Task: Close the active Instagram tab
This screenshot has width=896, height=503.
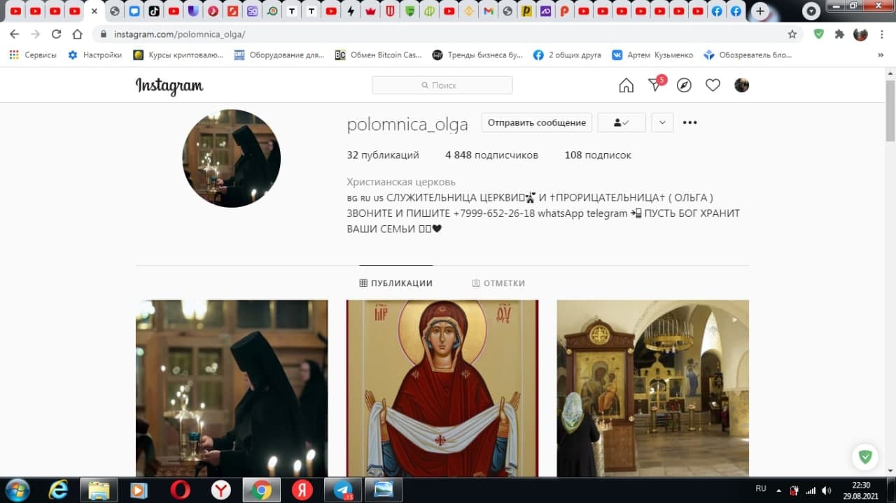Action: tap(94, 11)
